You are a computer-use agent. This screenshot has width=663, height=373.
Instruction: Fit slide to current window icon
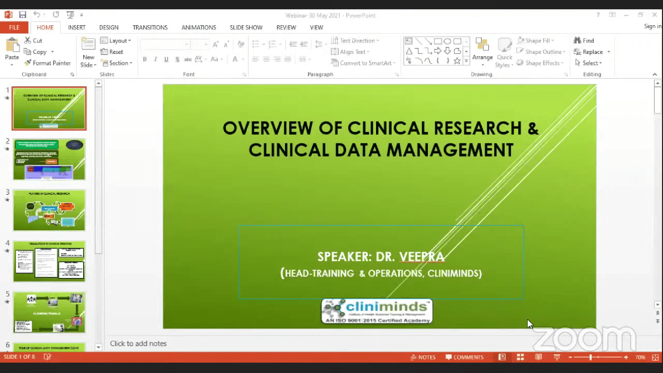click(655, 357)
